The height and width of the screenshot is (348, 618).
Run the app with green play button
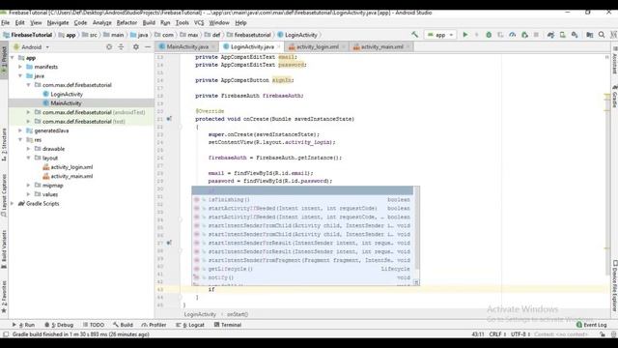click(x=465, y=35)
